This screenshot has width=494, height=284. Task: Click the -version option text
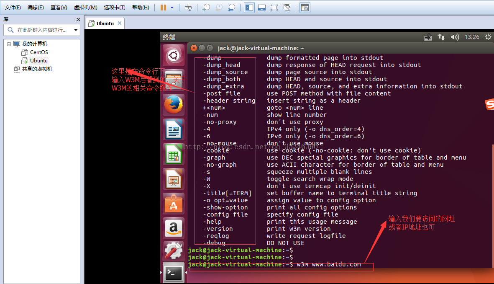[x=218, y=229]
